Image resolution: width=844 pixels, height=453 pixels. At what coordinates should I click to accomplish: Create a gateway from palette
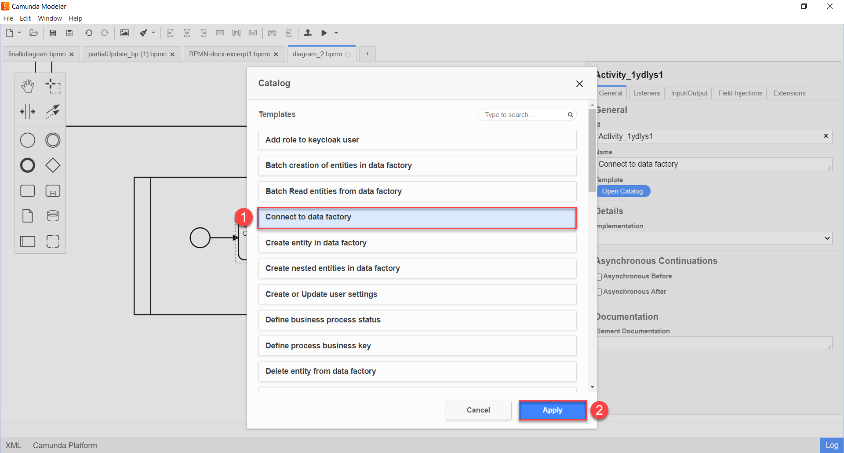[53, 165]
